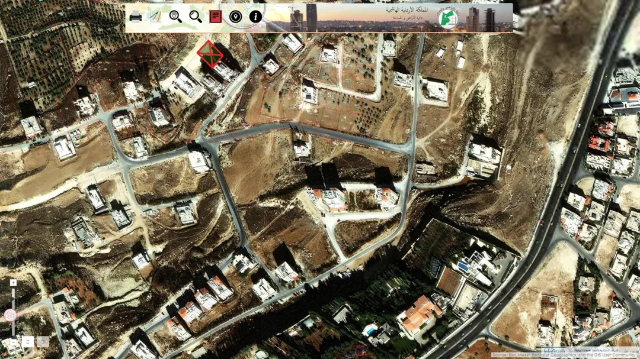Viewport: 640px width, 359px height.
Task: Click the black circular location pin icon
Action: point(235,17)
